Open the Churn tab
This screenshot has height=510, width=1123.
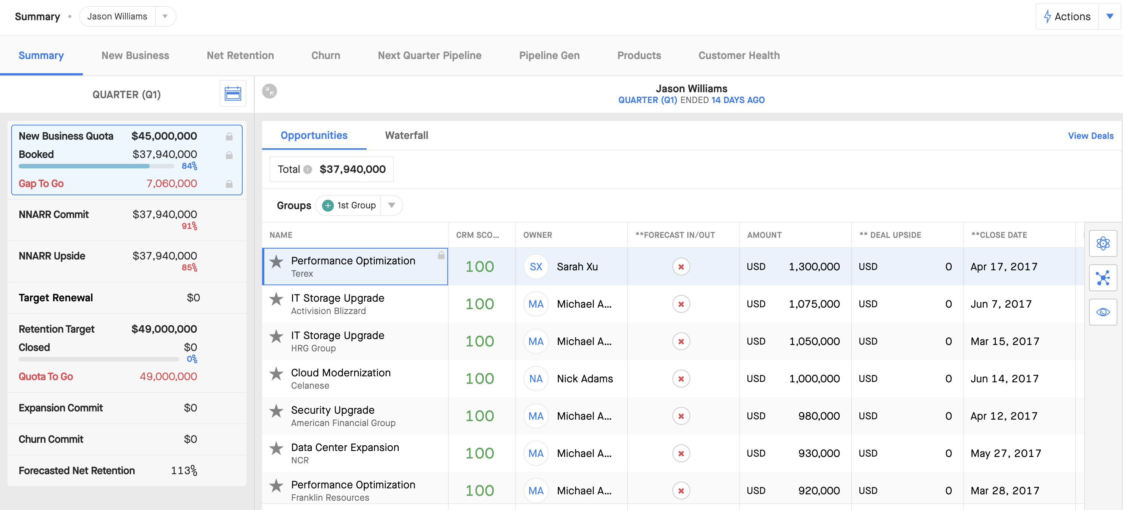click(325, 55)
